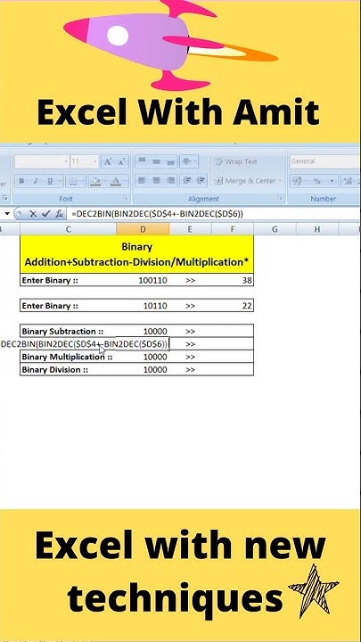
Task: Select column D header
Action: 143,230
